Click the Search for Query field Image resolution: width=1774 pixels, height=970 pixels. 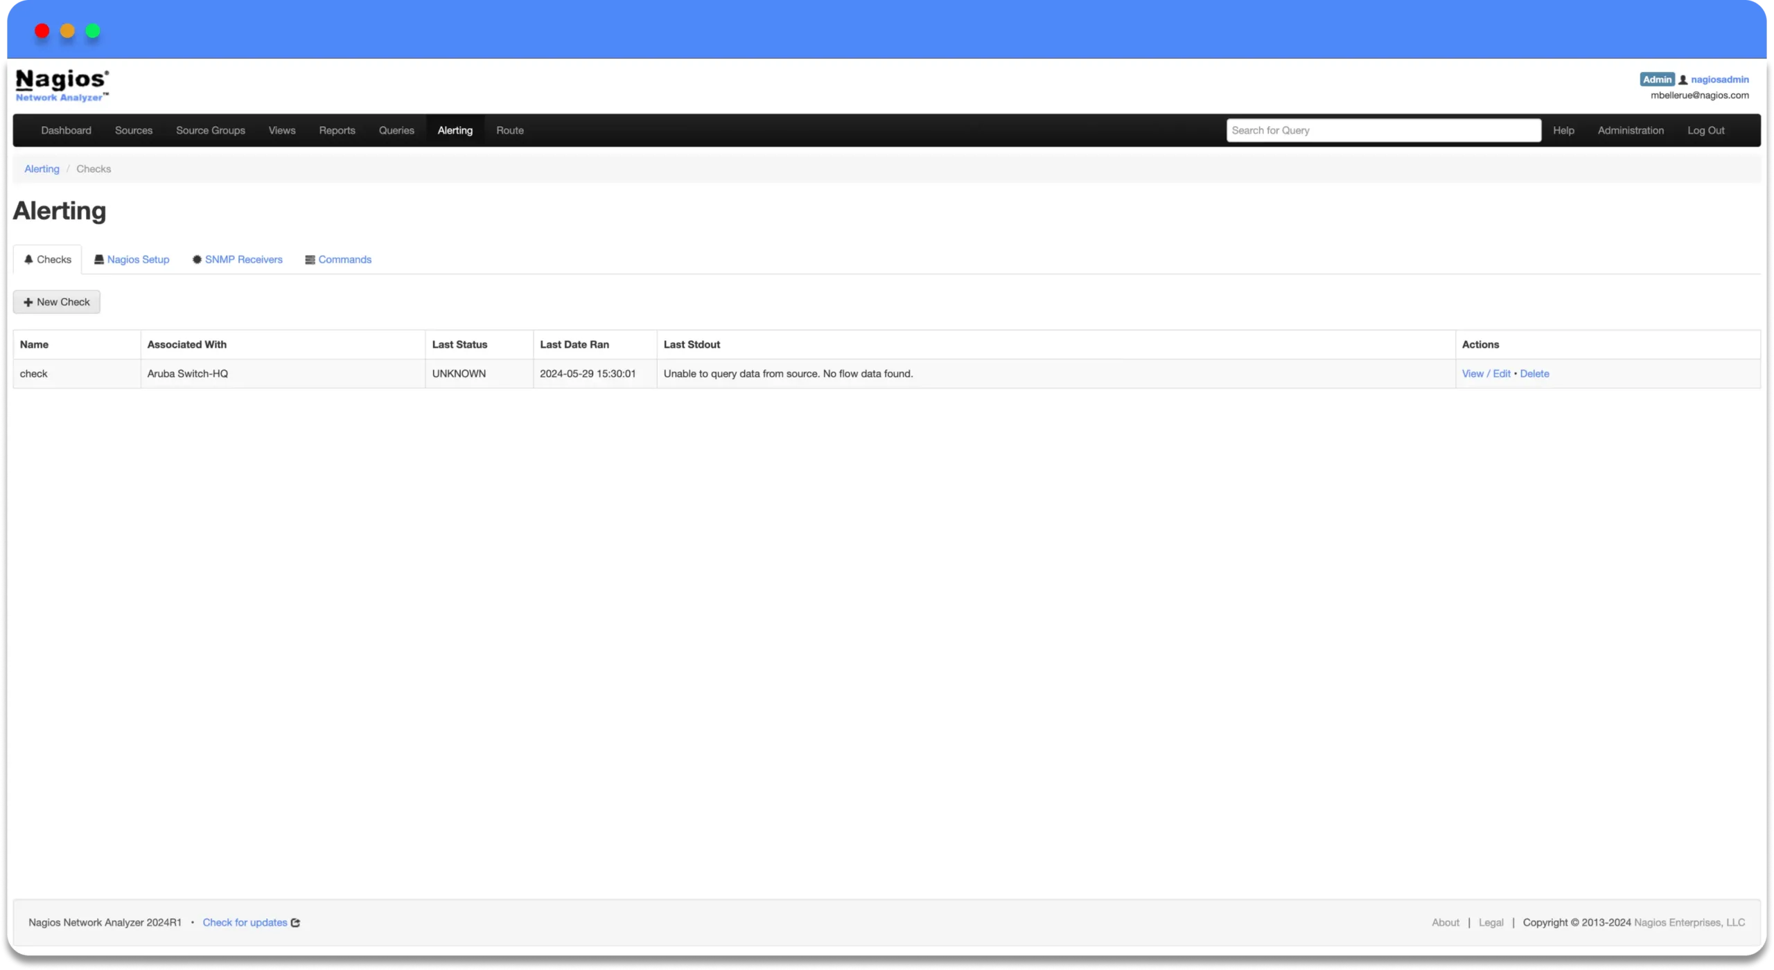coord(1383,130)
